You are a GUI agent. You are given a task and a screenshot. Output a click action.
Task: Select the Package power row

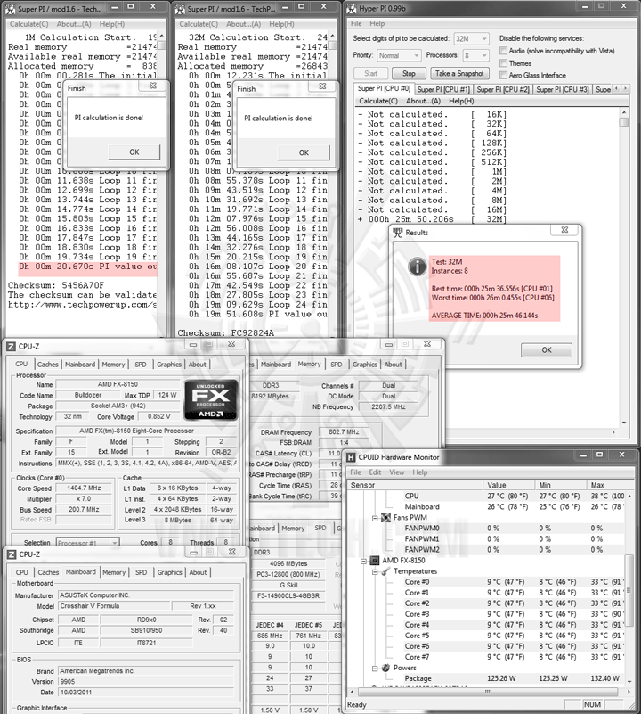click(486, 678)
